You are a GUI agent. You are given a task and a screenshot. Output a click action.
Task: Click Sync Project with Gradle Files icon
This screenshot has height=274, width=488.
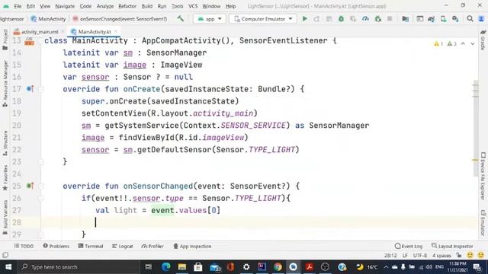point(431,19)
